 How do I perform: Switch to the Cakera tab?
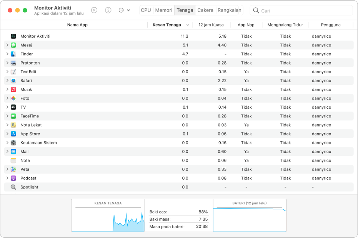click(205, 10)
